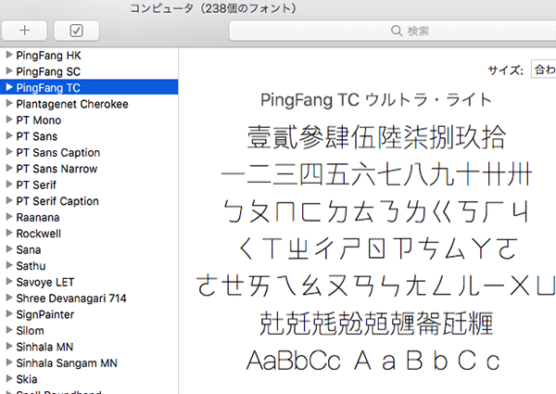
Task: Expand Shree Devanagari 714 family
Action: tap(9, 299)
